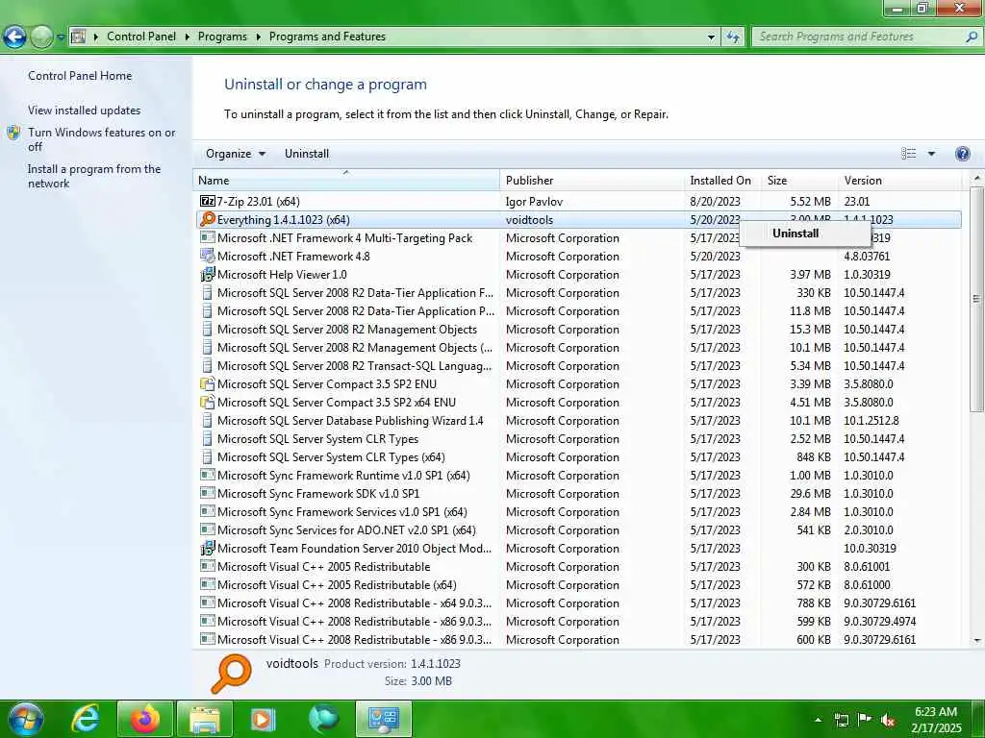The height and width of the screenshot is (738, 985).
Task: Show hidden tray icons arrow
Action: click(818, 719)
